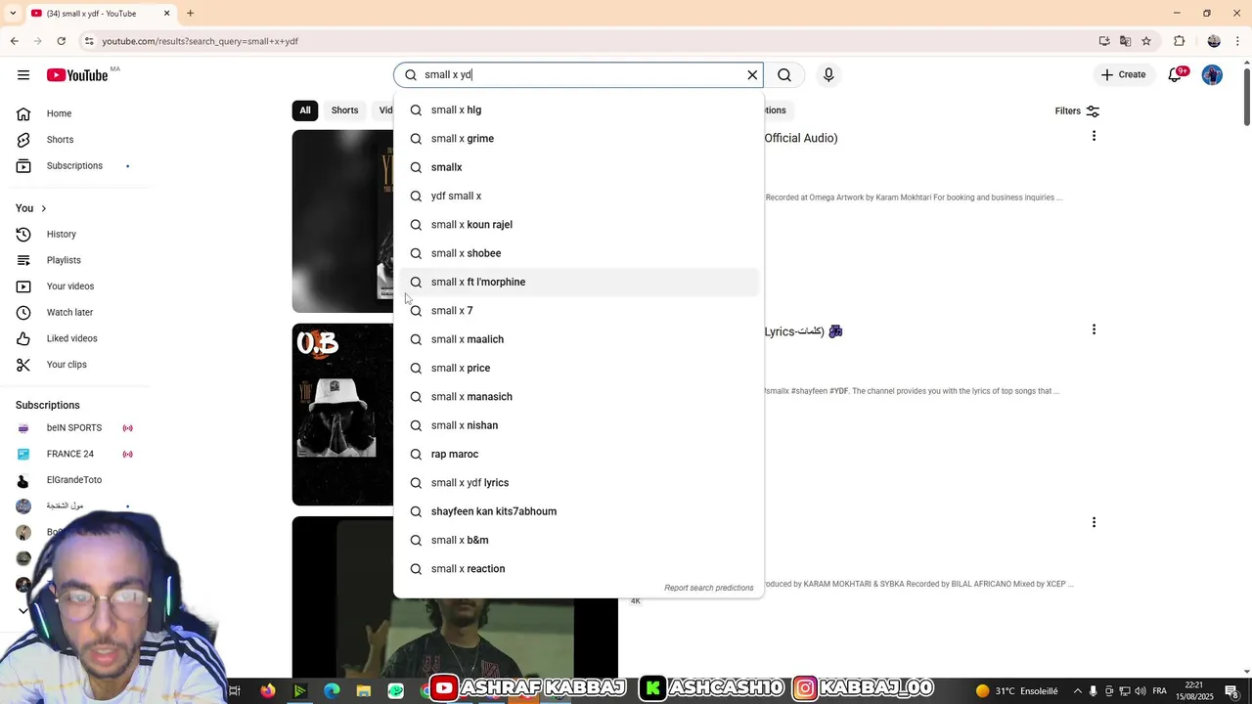1252x704 pixels.
Task: Choose suggestion 'rap maroc'
Action: (x=579, y=455)
